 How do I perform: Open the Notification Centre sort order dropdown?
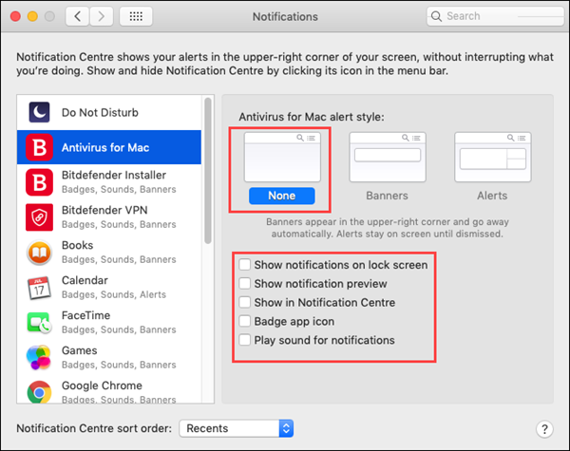point(237,428)
